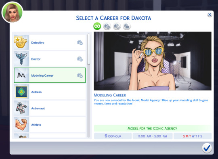Click the briefcase icon on Doctor row

pyautogui.click(x=80, y=59)
